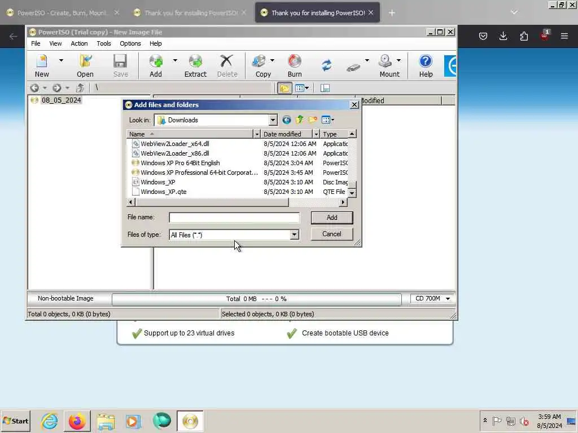Viewport: 578px width, 433px height.
Task: Open the File menu
Action: click(x=36, y=43)
